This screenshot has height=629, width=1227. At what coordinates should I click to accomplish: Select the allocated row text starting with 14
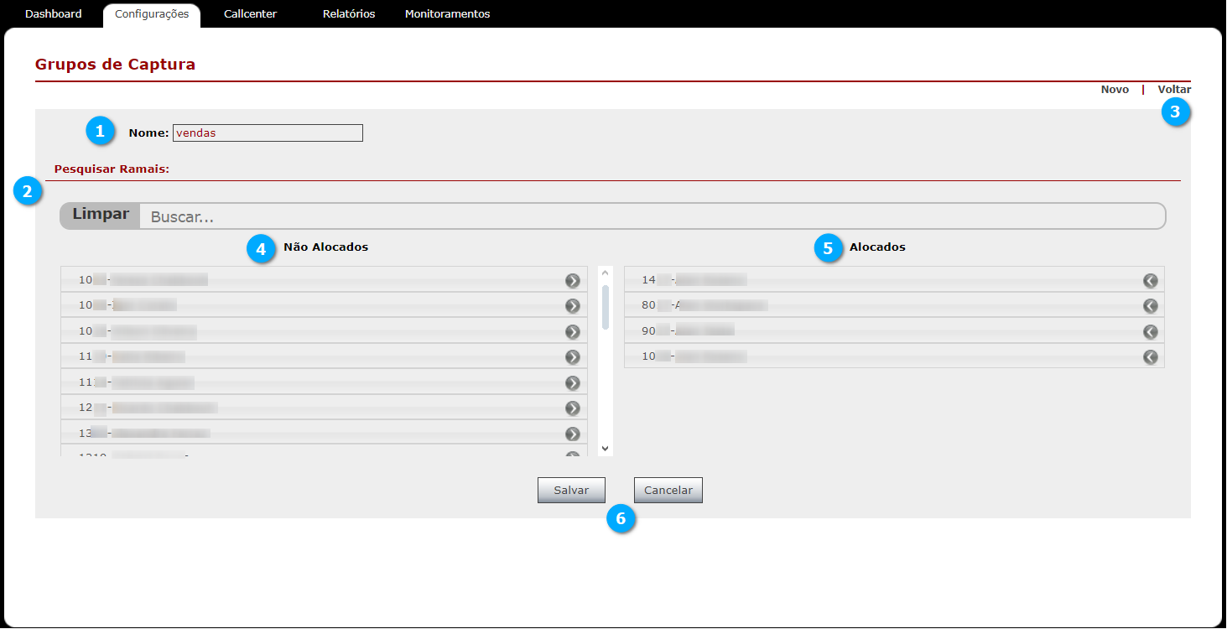(694, 280)
